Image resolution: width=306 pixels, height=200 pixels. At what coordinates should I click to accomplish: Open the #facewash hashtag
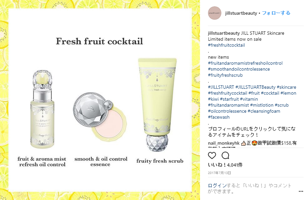[219, 117]
